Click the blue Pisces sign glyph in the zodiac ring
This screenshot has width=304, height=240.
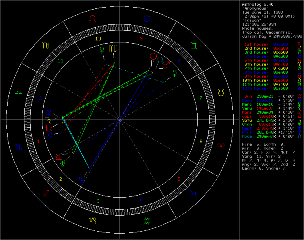coord(194,194)
